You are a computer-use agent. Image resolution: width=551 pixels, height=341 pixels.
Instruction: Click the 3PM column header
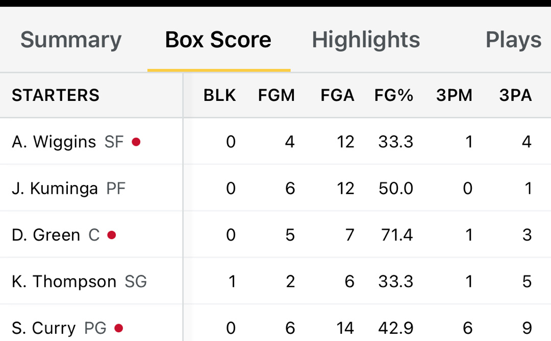point(454,95)
